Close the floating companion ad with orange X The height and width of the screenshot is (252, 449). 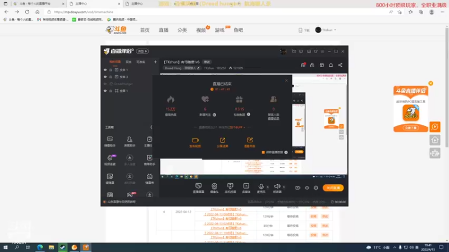(x=430, y=83)
